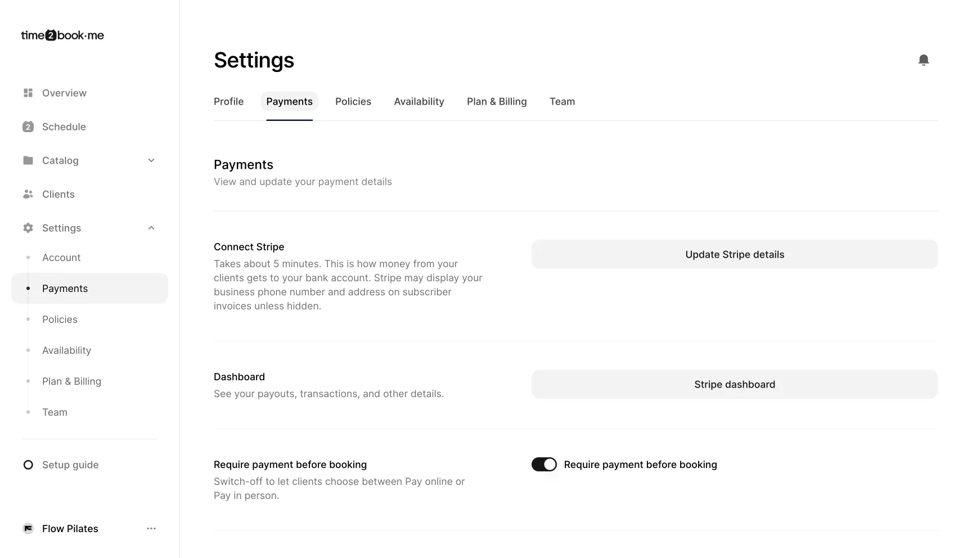This screenshot has width=972, height=558.
Task: Click the Clients people icon
Action: click(x=28, y=194)
